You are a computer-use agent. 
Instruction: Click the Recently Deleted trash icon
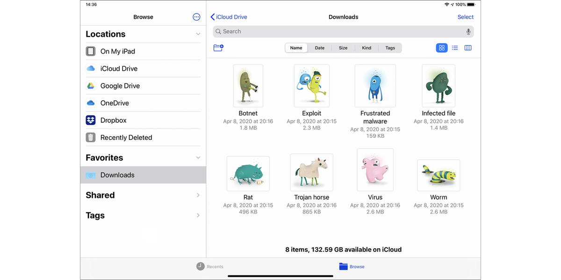point(91,138)
